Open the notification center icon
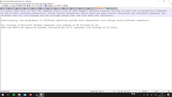The image size is (172, 97). [x=169, y=95]
